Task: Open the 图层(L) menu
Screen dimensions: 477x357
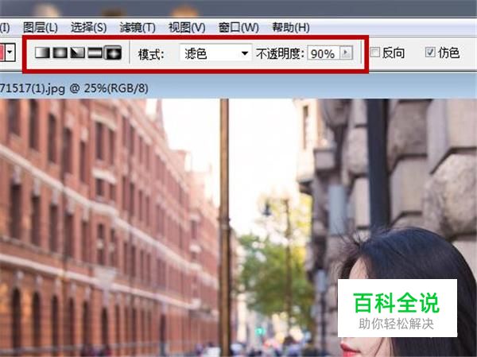Action: point(41,28)
